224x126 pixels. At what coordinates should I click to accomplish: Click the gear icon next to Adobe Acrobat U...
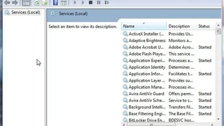pos(125,47)
